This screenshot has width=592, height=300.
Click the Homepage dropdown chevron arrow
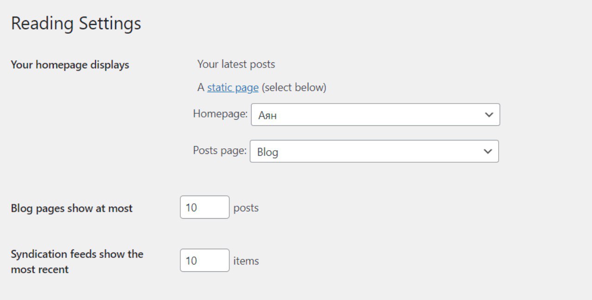(x=489, y=115)
